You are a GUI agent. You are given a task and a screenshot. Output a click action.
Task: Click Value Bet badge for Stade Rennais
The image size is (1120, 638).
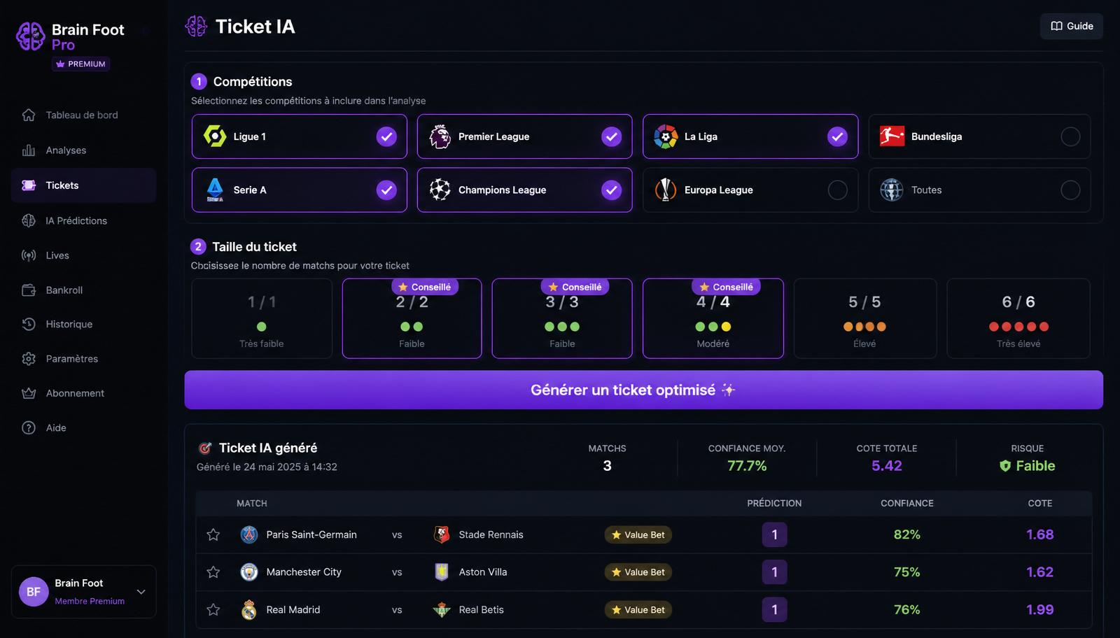[638, 534]
